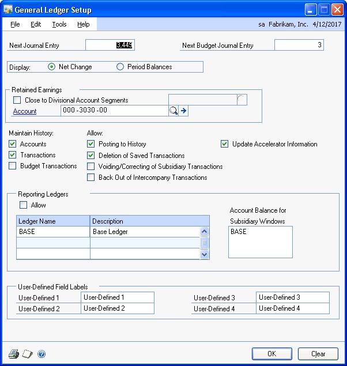Click the account lookup magnifier icon

click(173, 111)
